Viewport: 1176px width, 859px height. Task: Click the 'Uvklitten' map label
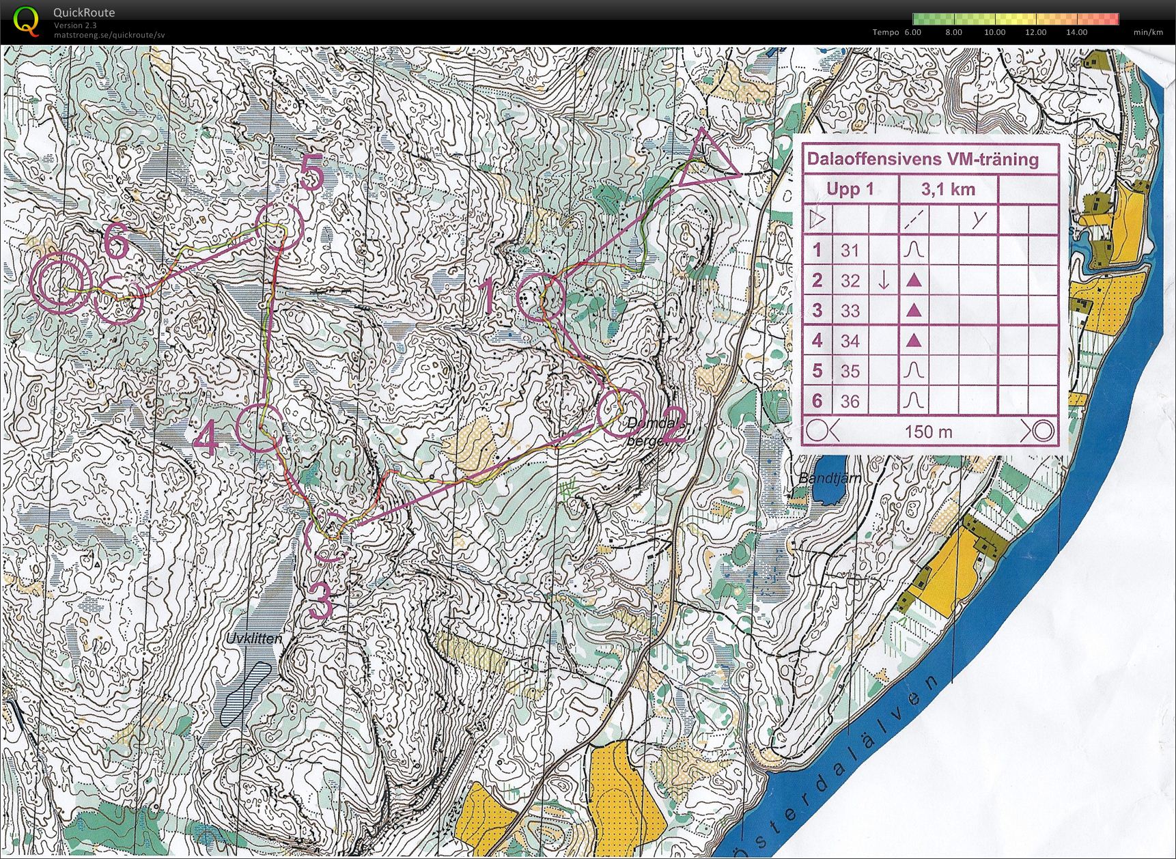click(x=254, y=639)
